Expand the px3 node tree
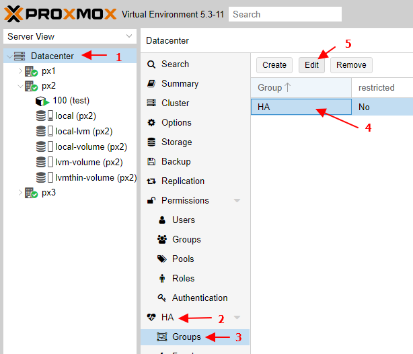Image resolution: width=413 pixels, height=354 pixels. point(20,193)
